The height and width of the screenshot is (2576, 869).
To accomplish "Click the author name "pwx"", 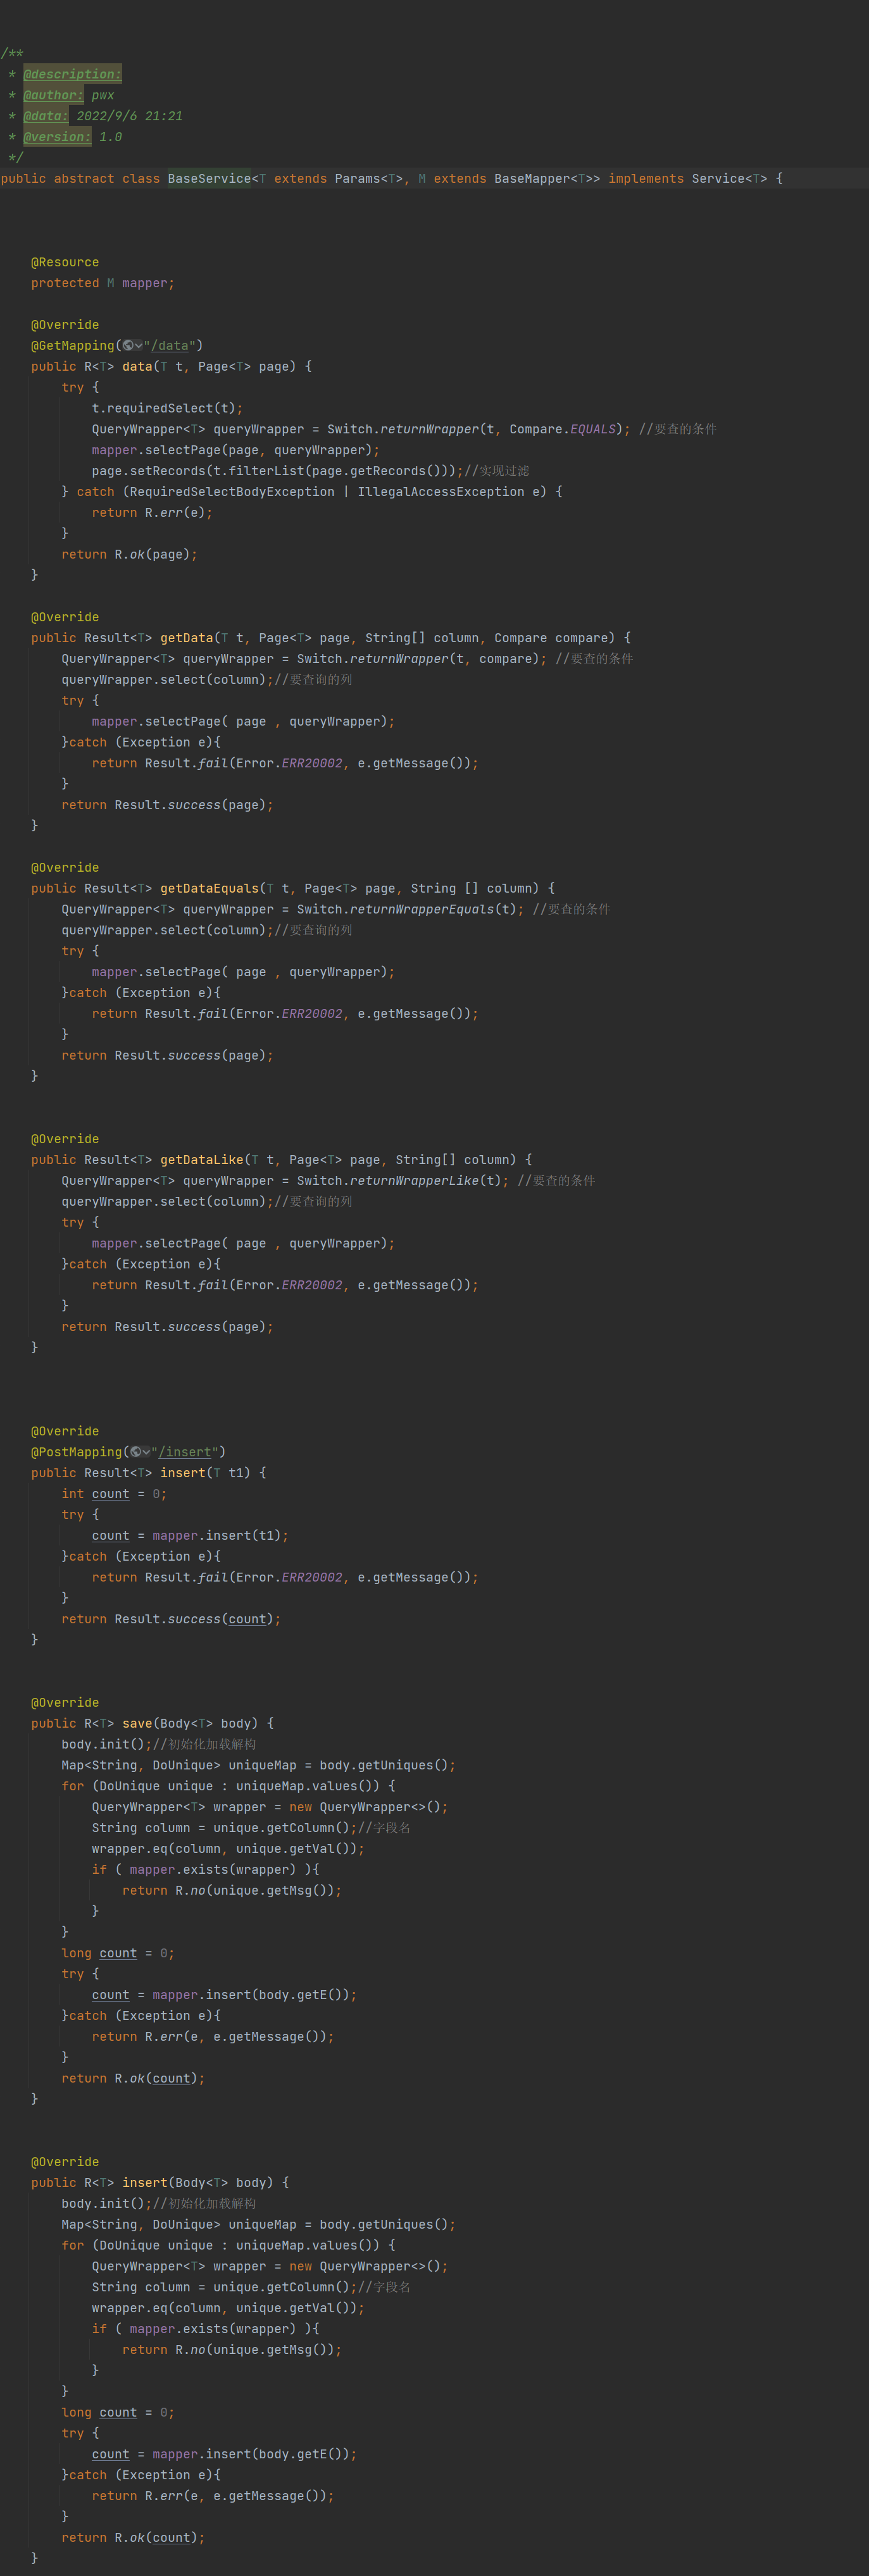I will [103, 95].
